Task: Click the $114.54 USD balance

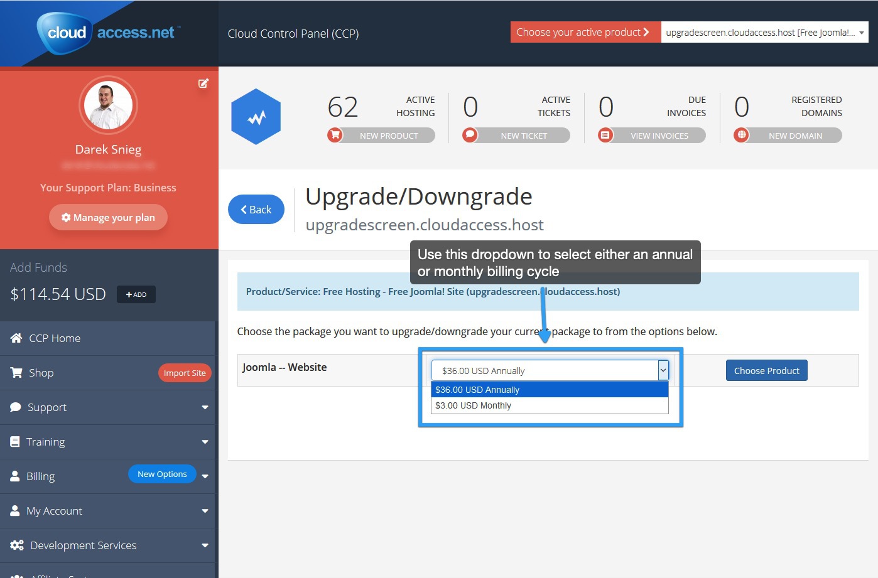Action: point(58,294)
